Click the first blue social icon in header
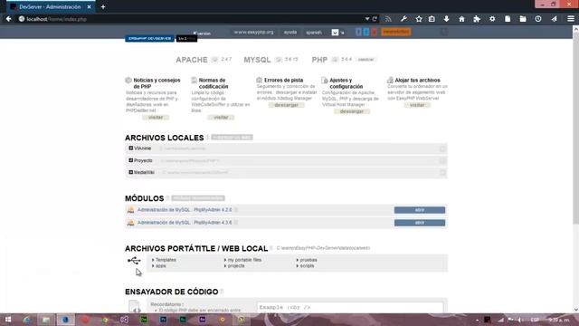 tap(358, 33)
